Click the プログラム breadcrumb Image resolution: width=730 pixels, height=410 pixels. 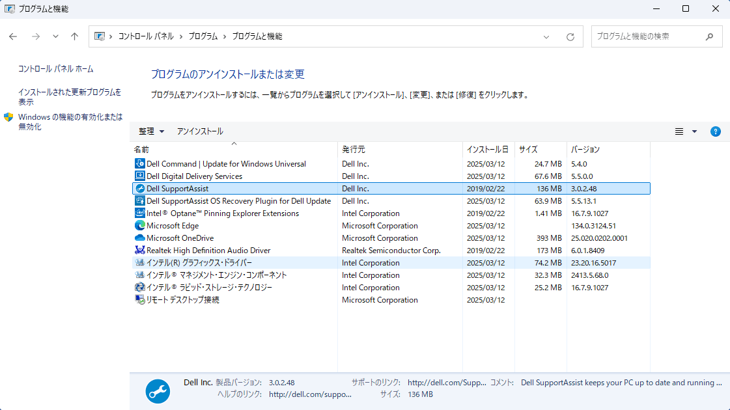pos(203,36)
